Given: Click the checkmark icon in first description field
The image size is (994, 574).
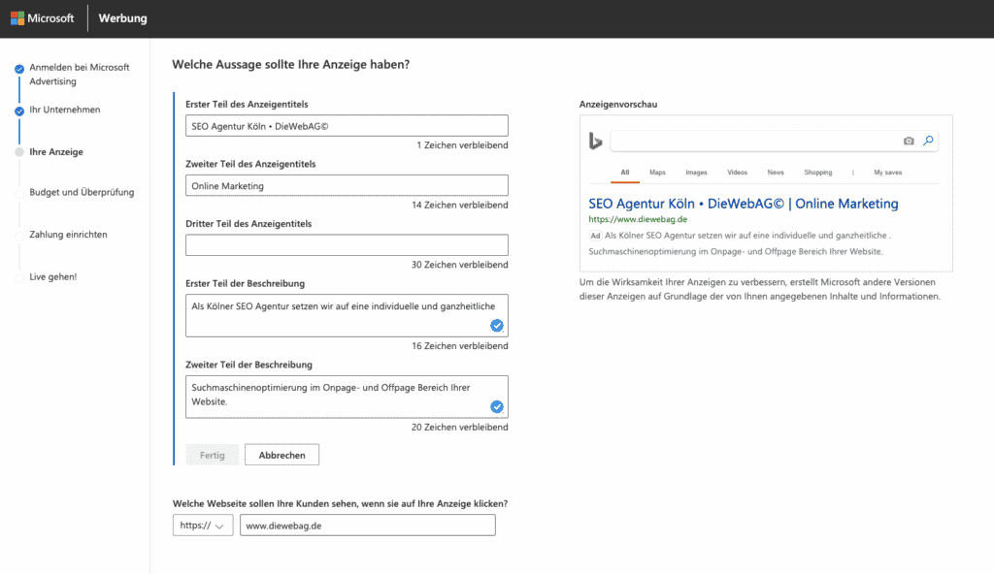Looking at the screenshot, I should 497,326.
